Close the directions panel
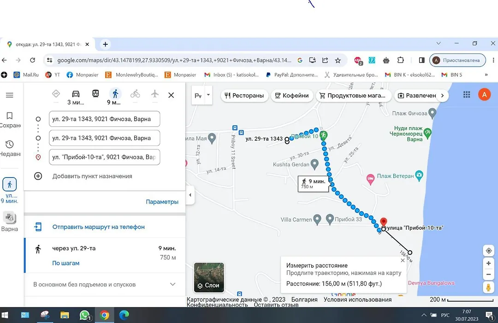This screenshot has height=323, width=498. pos(171,95)
